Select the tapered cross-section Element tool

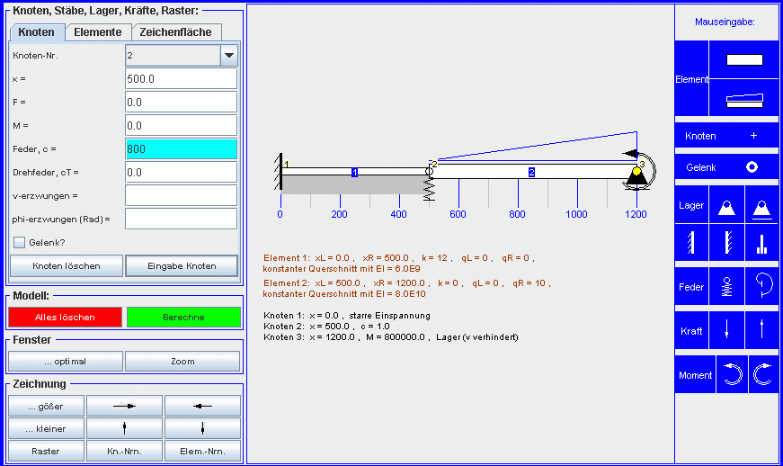pyautogui.click(x=744, y=99)
